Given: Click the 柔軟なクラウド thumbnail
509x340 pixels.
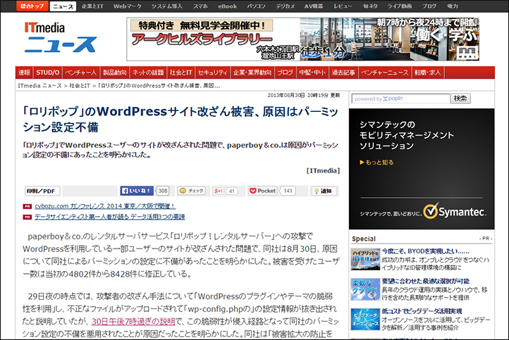Looking at the screenshot, I should click(x=365, y=289).
